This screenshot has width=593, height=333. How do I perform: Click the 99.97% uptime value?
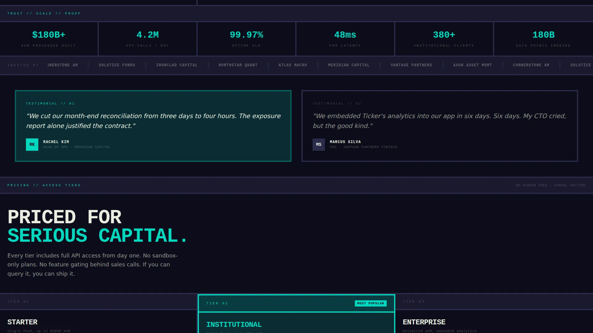tap(246, 35)
